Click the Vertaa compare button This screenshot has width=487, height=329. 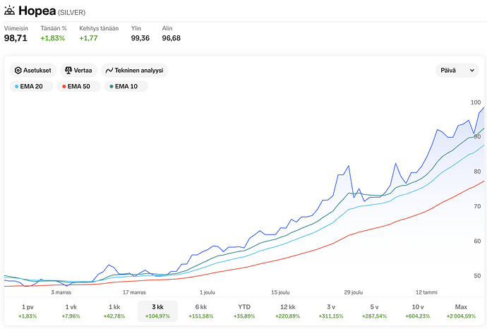[x=78, y=71]
